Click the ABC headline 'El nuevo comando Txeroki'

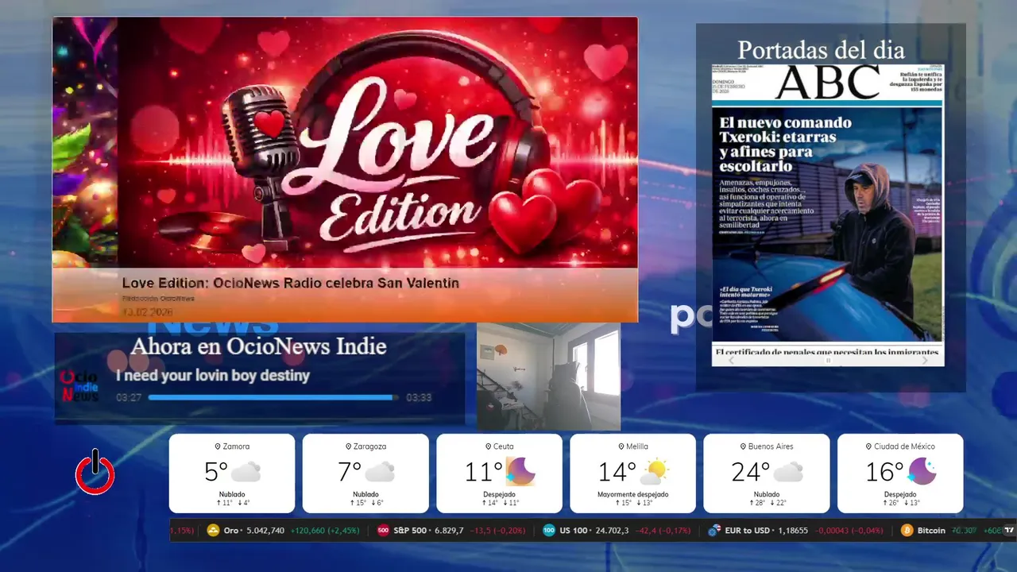[x=785, y=145]
